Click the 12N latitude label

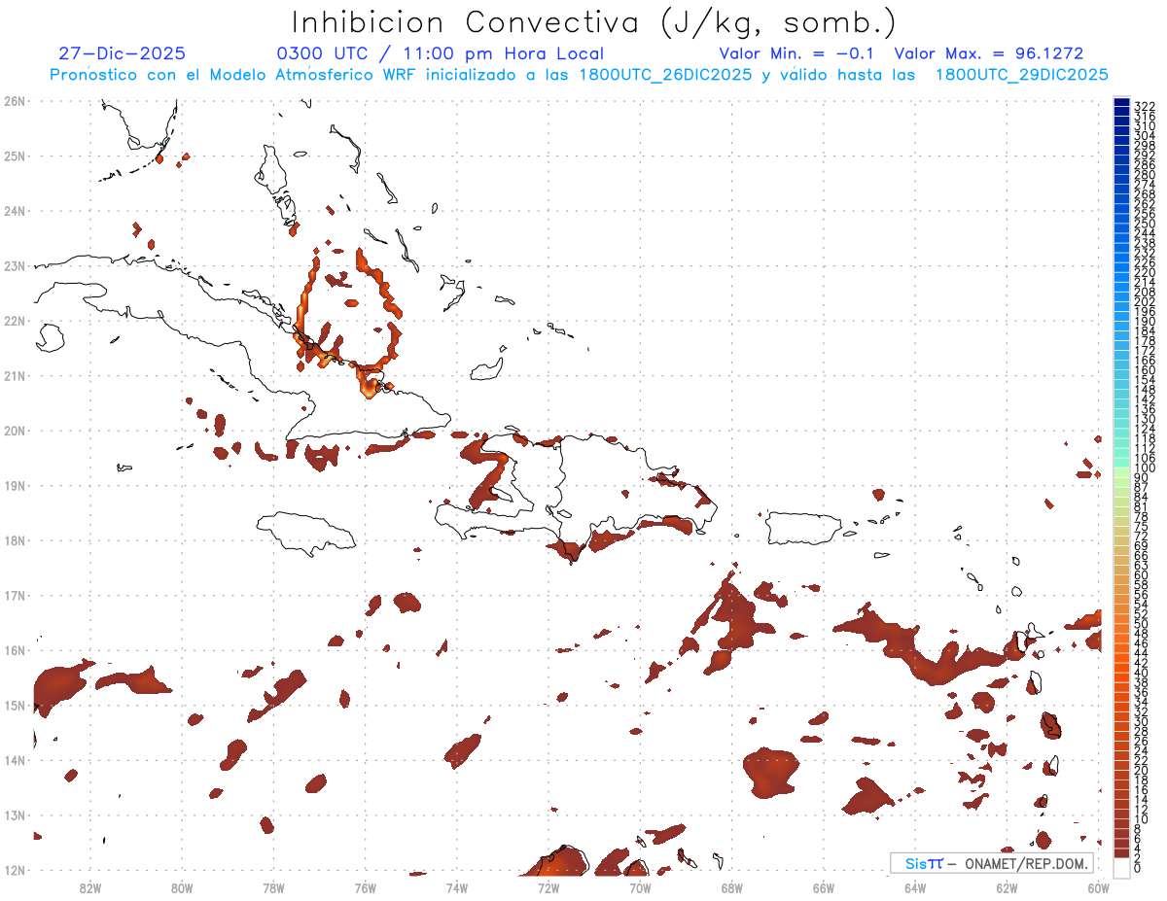tap(15, 870)
